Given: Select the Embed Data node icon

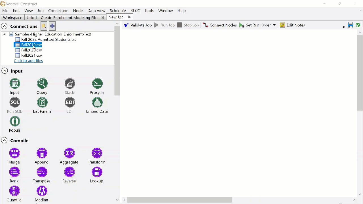Looking at the screenshot, I should [97, 102].
